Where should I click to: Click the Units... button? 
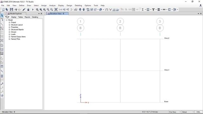tap(199, 112)
